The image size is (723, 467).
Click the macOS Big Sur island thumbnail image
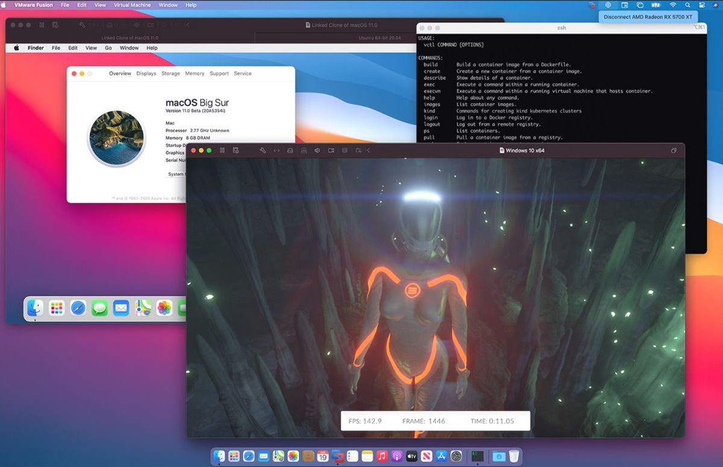coord(116,137)
